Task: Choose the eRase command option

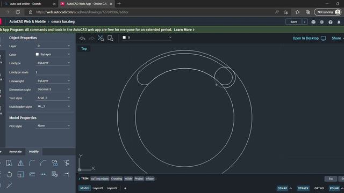Action: point(150,179)
